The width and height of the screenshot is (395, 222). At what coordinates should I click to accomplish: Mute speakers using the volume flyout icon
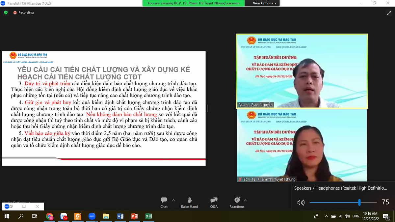(x=301, y=203)
